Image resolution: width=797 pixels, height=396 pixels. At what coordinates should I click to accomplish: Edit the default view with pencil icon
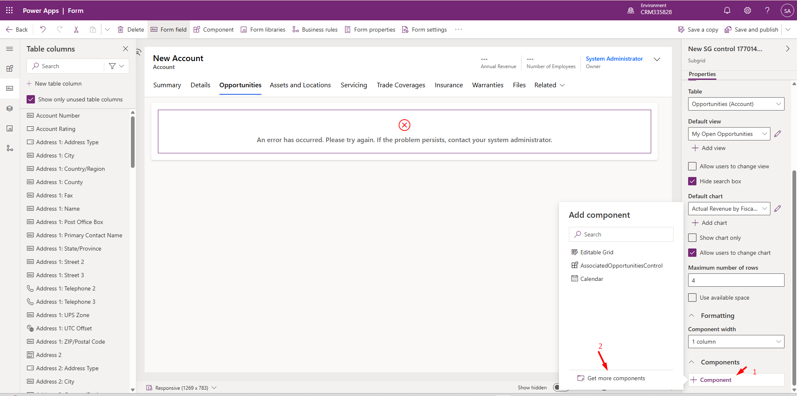tap(777, 134)
